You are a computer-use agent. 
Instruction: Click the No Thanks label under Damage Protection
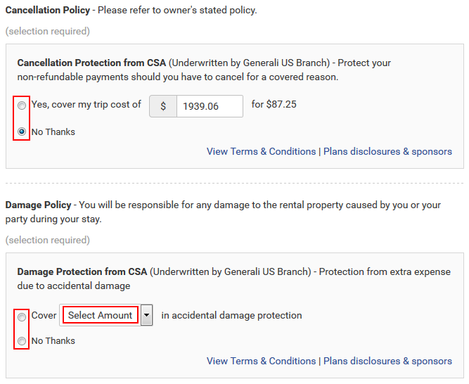tap(53, 341)
